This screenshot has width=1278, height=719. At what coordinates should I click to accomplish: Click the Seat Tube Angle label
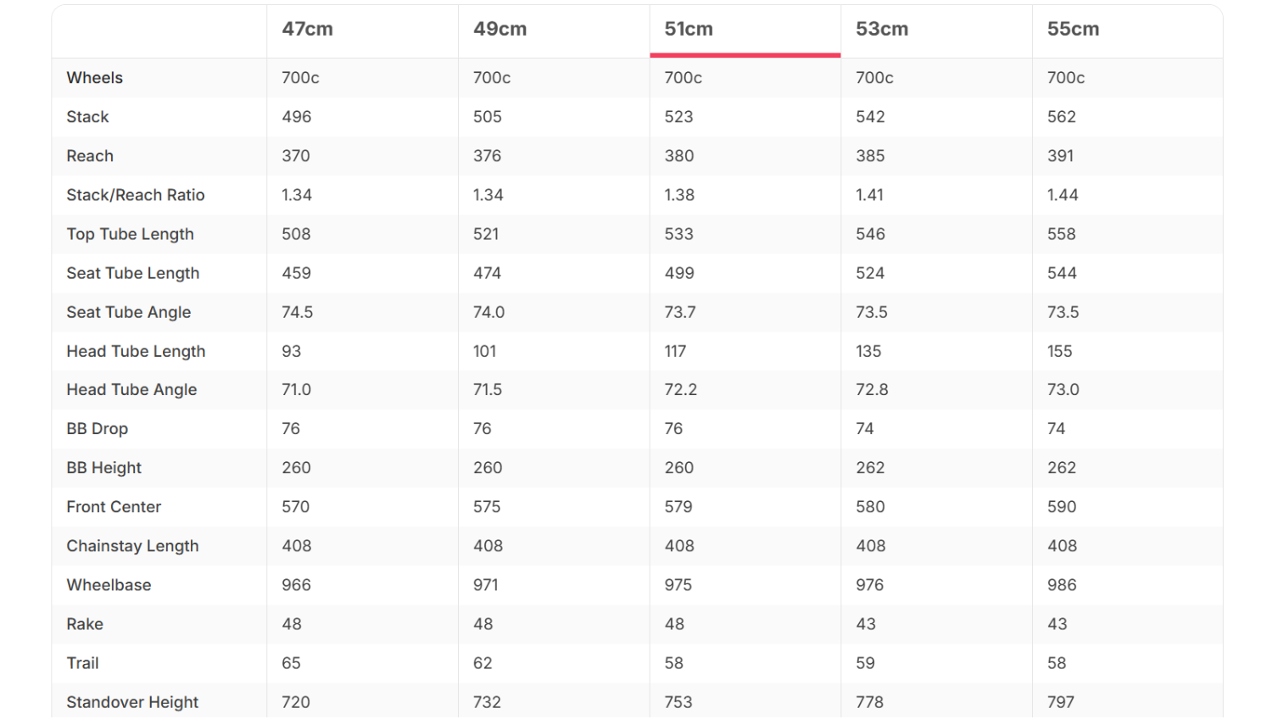pos(129,312)
